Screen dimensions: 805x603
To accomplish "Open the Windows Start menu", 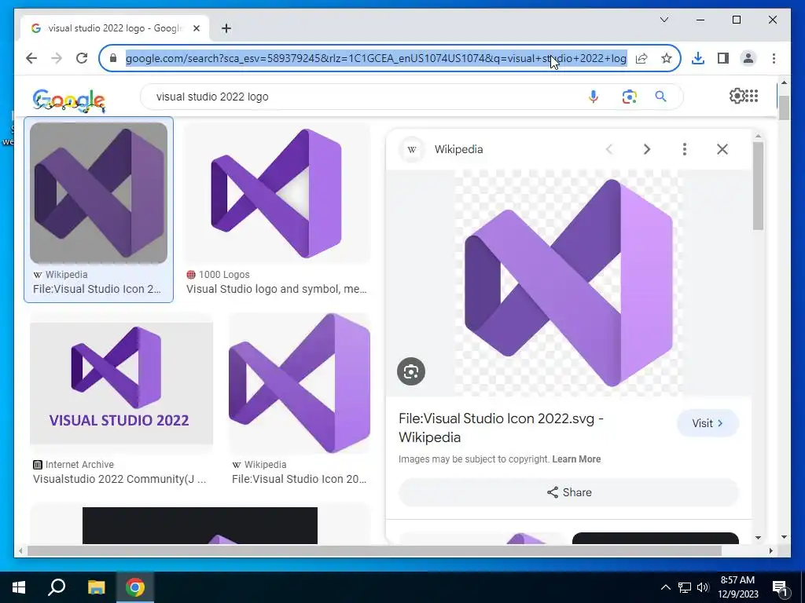I will point(19,587).
